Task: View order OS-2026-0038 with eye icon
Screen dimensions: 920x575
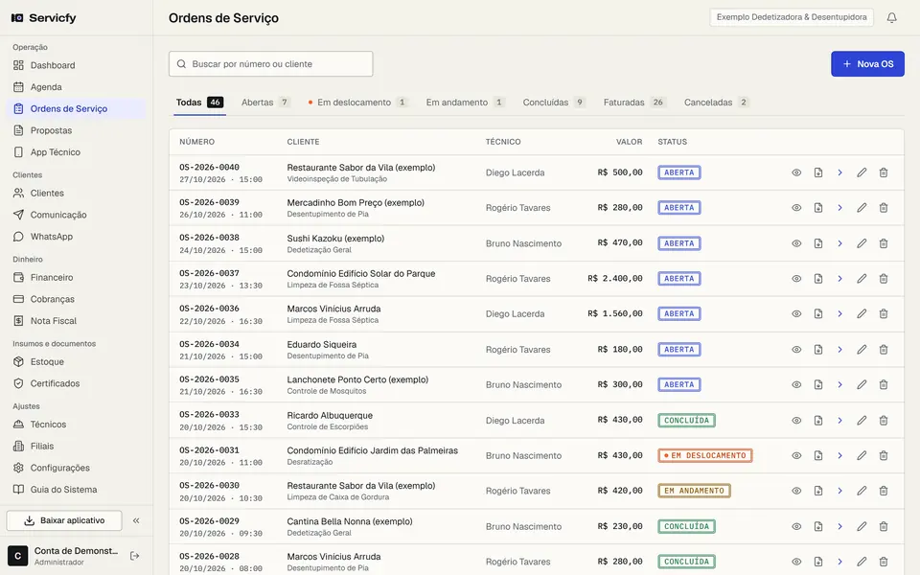Action: (796, 243)
